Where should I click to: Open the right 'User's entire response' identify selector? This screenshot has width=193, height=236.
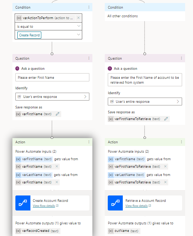click(x=145, y=102)
